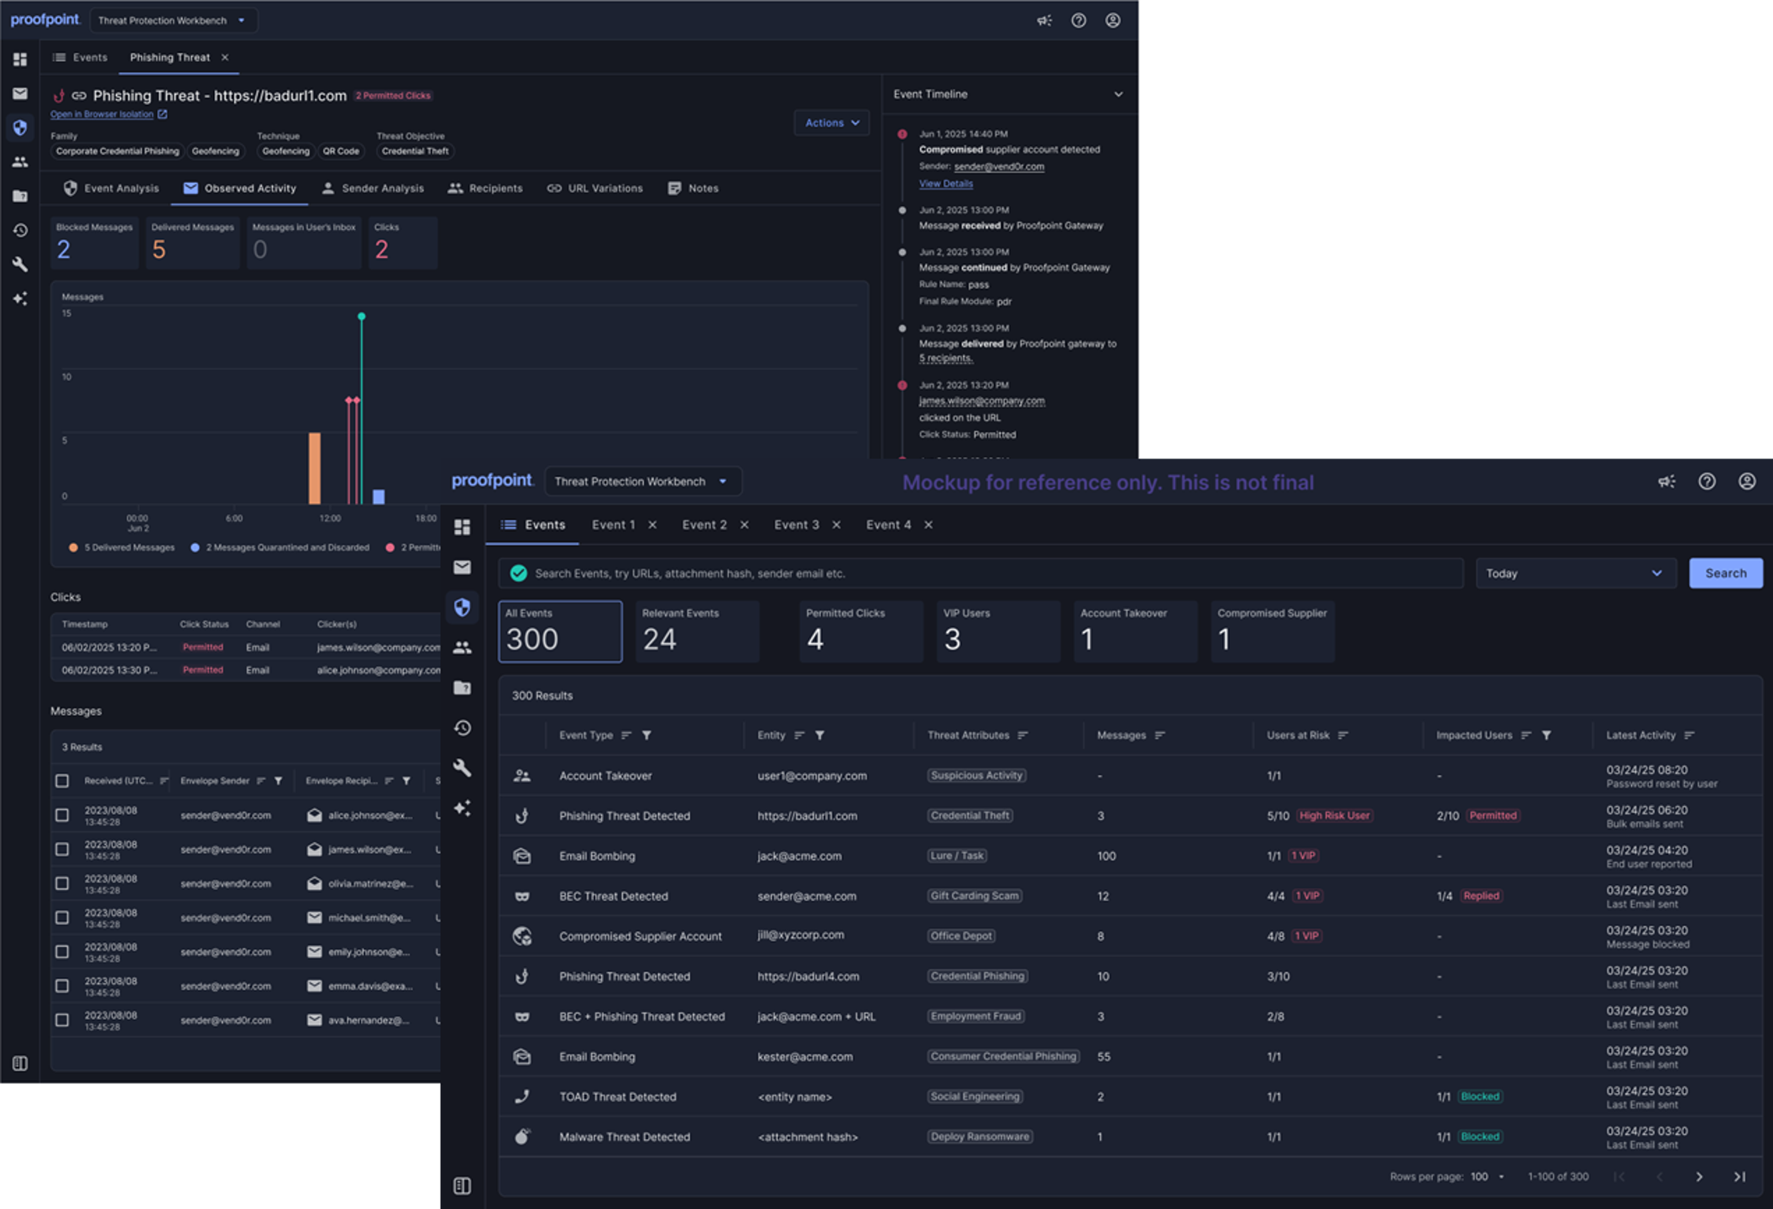Open help icon in the Phishing Threat window
The height and width of the screenshot is (1209, 1773).
pyautogui.click(x=1079, y=20)
